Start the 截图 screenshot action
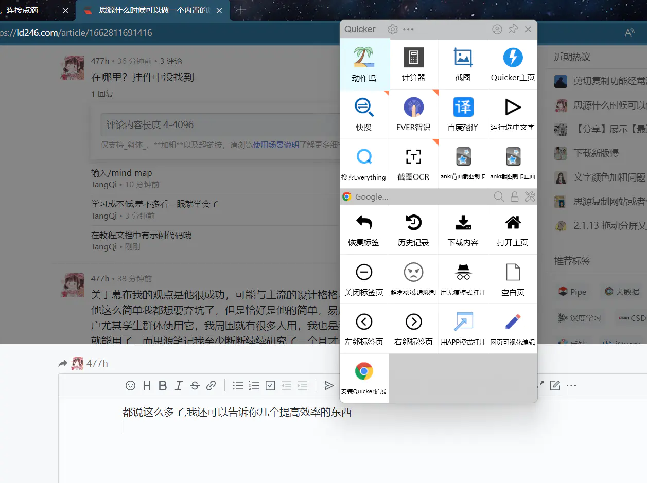647x483 pixels. point(463,64)
